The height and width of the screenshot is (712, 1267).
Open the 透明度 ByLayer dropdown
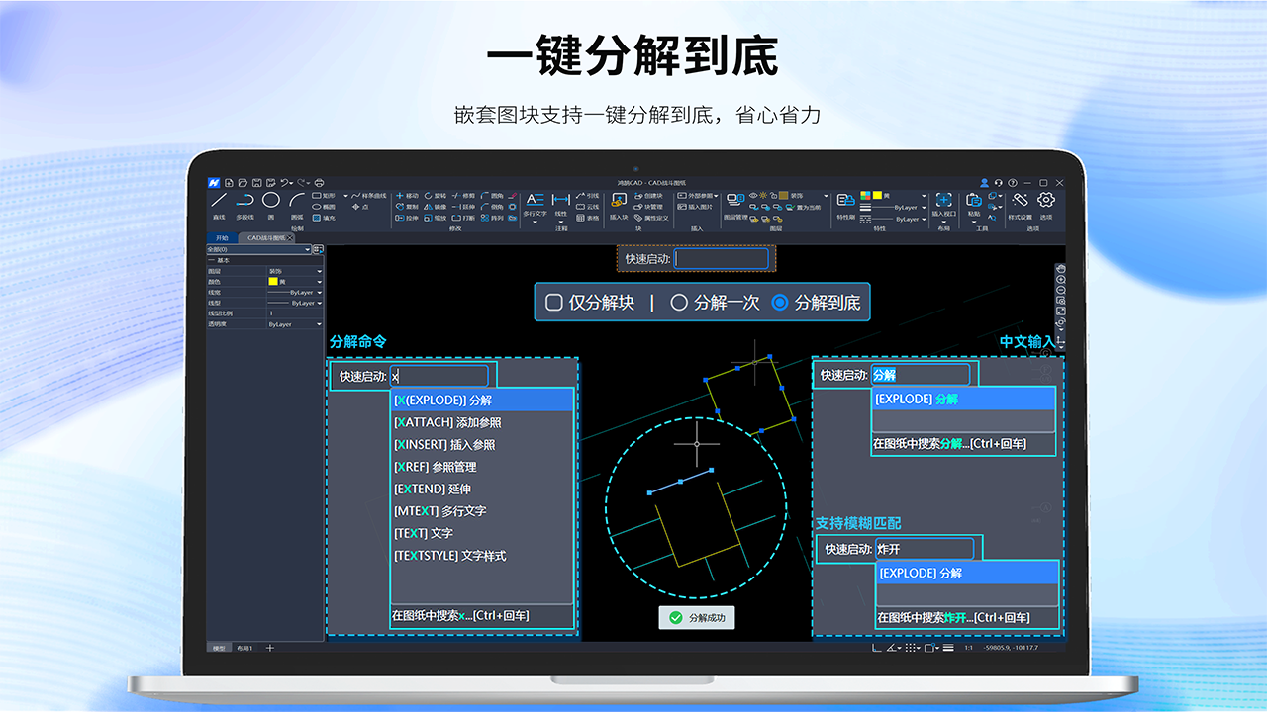(319, 324)
